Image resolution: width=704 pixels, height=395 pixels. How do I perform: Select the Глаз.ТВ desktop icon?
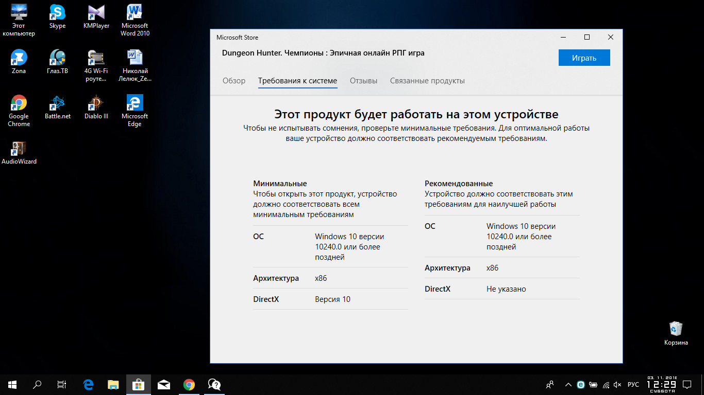(57, 62)
